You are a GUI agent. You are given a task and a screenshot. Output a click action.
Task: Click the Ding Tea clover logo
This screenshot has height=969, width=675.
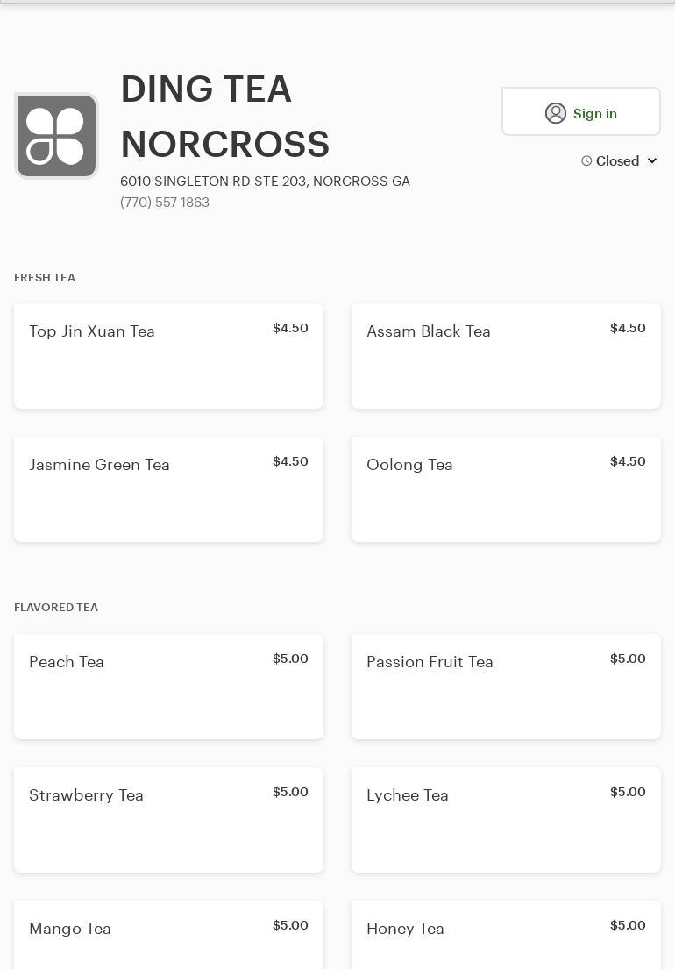tap(56, 136)
